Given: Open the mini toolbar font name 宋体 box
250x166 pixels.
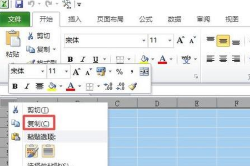Looking at the screenshot, I should pos(28,71).
